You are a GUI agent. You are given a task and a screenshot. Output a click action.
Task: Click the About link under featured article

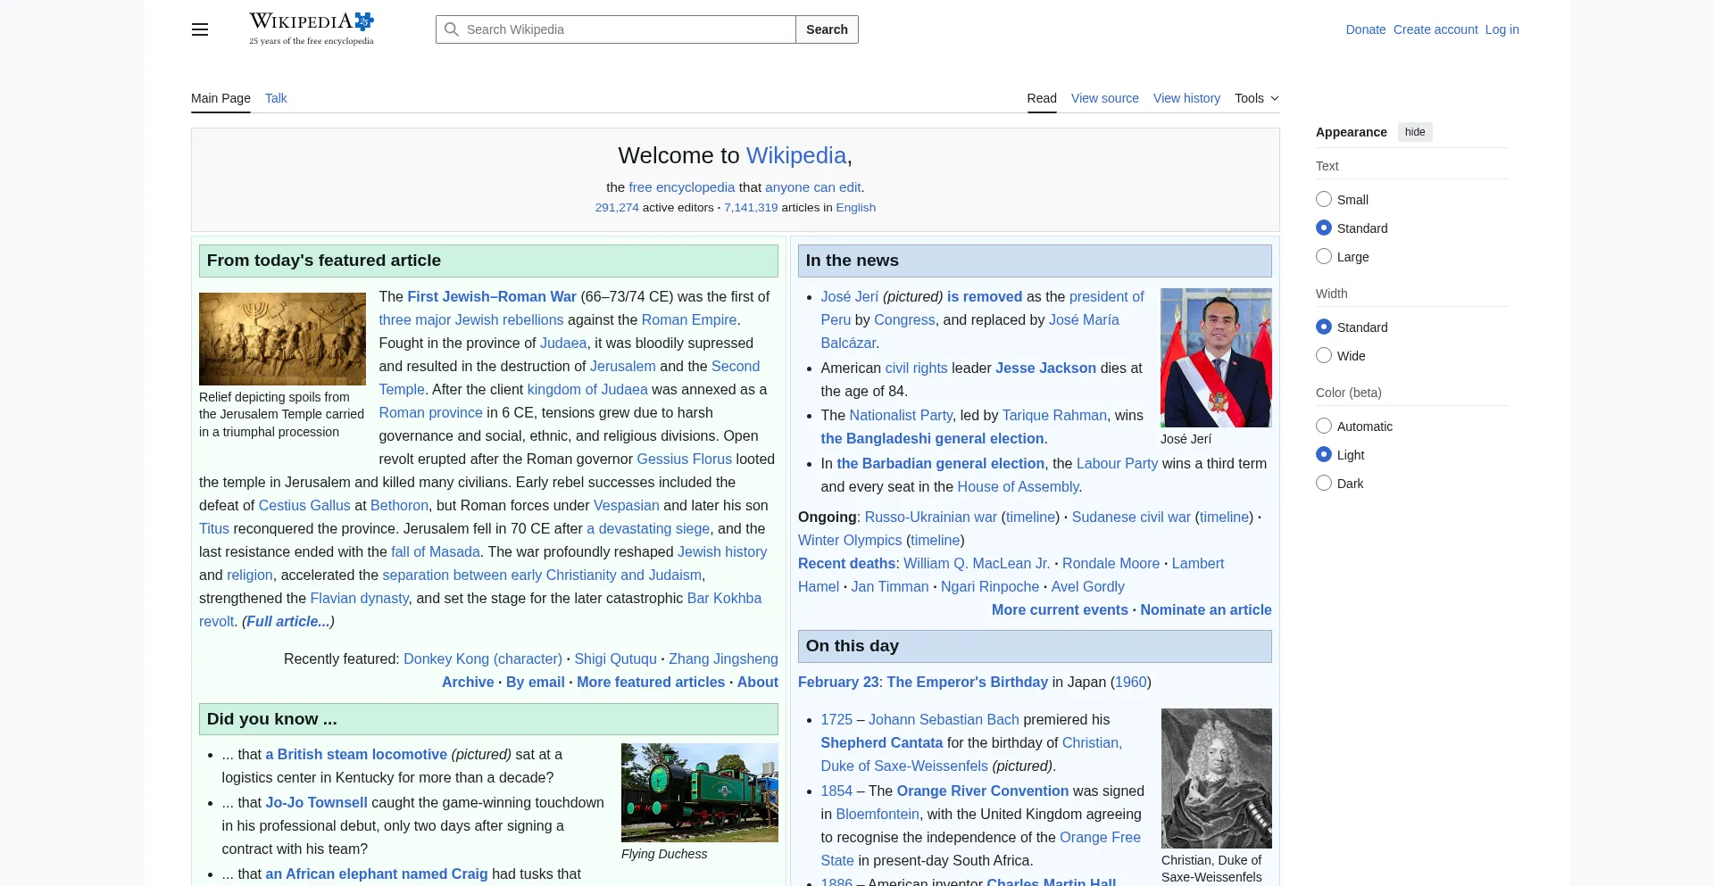point(758,682)
